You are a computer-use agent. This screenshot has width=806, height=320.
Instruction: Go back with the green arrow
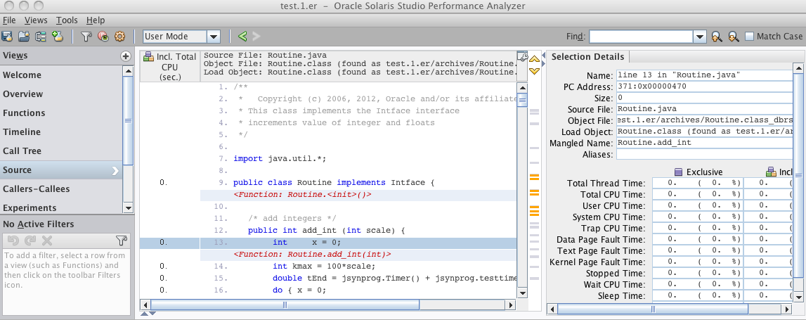point(242,37)
